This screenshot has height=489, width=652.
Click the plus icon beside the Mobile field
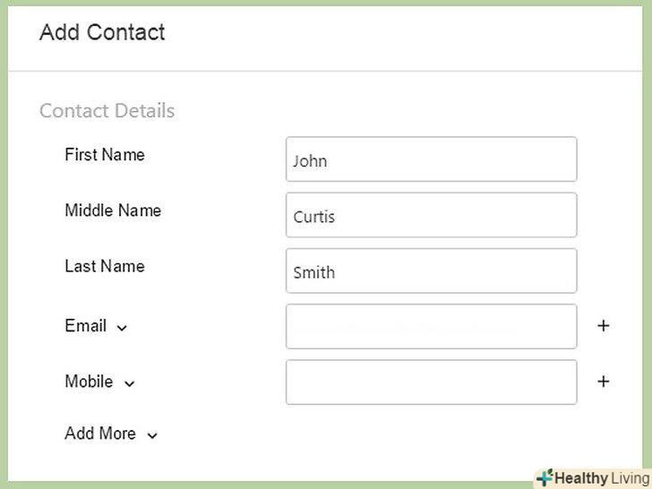coord(603,382)
